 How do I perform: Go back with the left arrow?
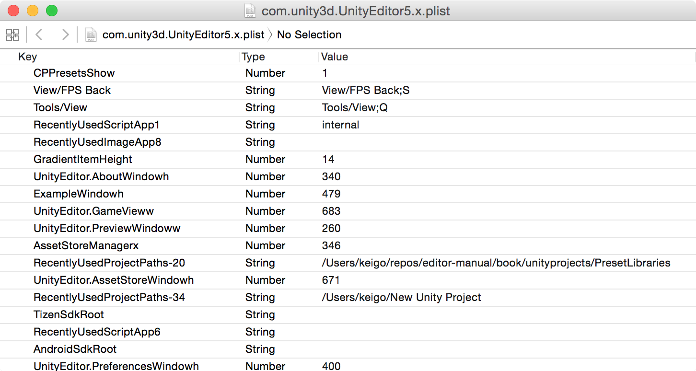click(x=39, y=35)
